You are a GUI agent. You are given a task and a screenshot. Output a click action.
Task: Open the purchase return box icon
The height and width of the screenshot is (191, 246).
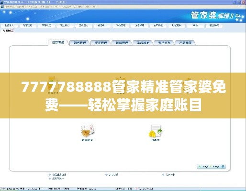(x=88, y=130)
